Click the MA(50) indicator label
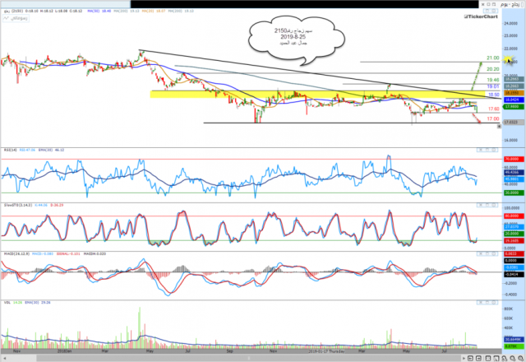Image resolution: width=526 pixels, height=362 pixels. 99,11
